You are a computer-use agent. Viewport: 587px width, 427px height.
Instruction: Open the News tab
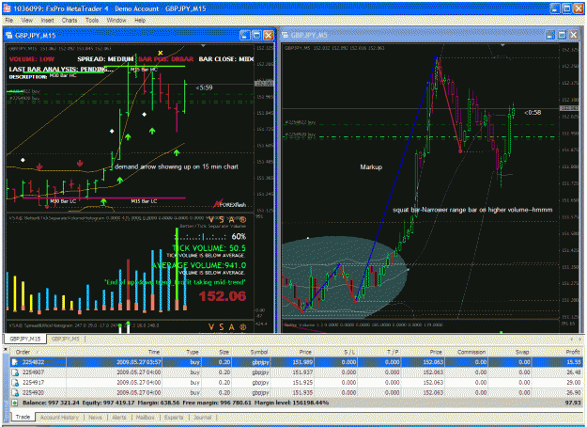coord(95,418)
